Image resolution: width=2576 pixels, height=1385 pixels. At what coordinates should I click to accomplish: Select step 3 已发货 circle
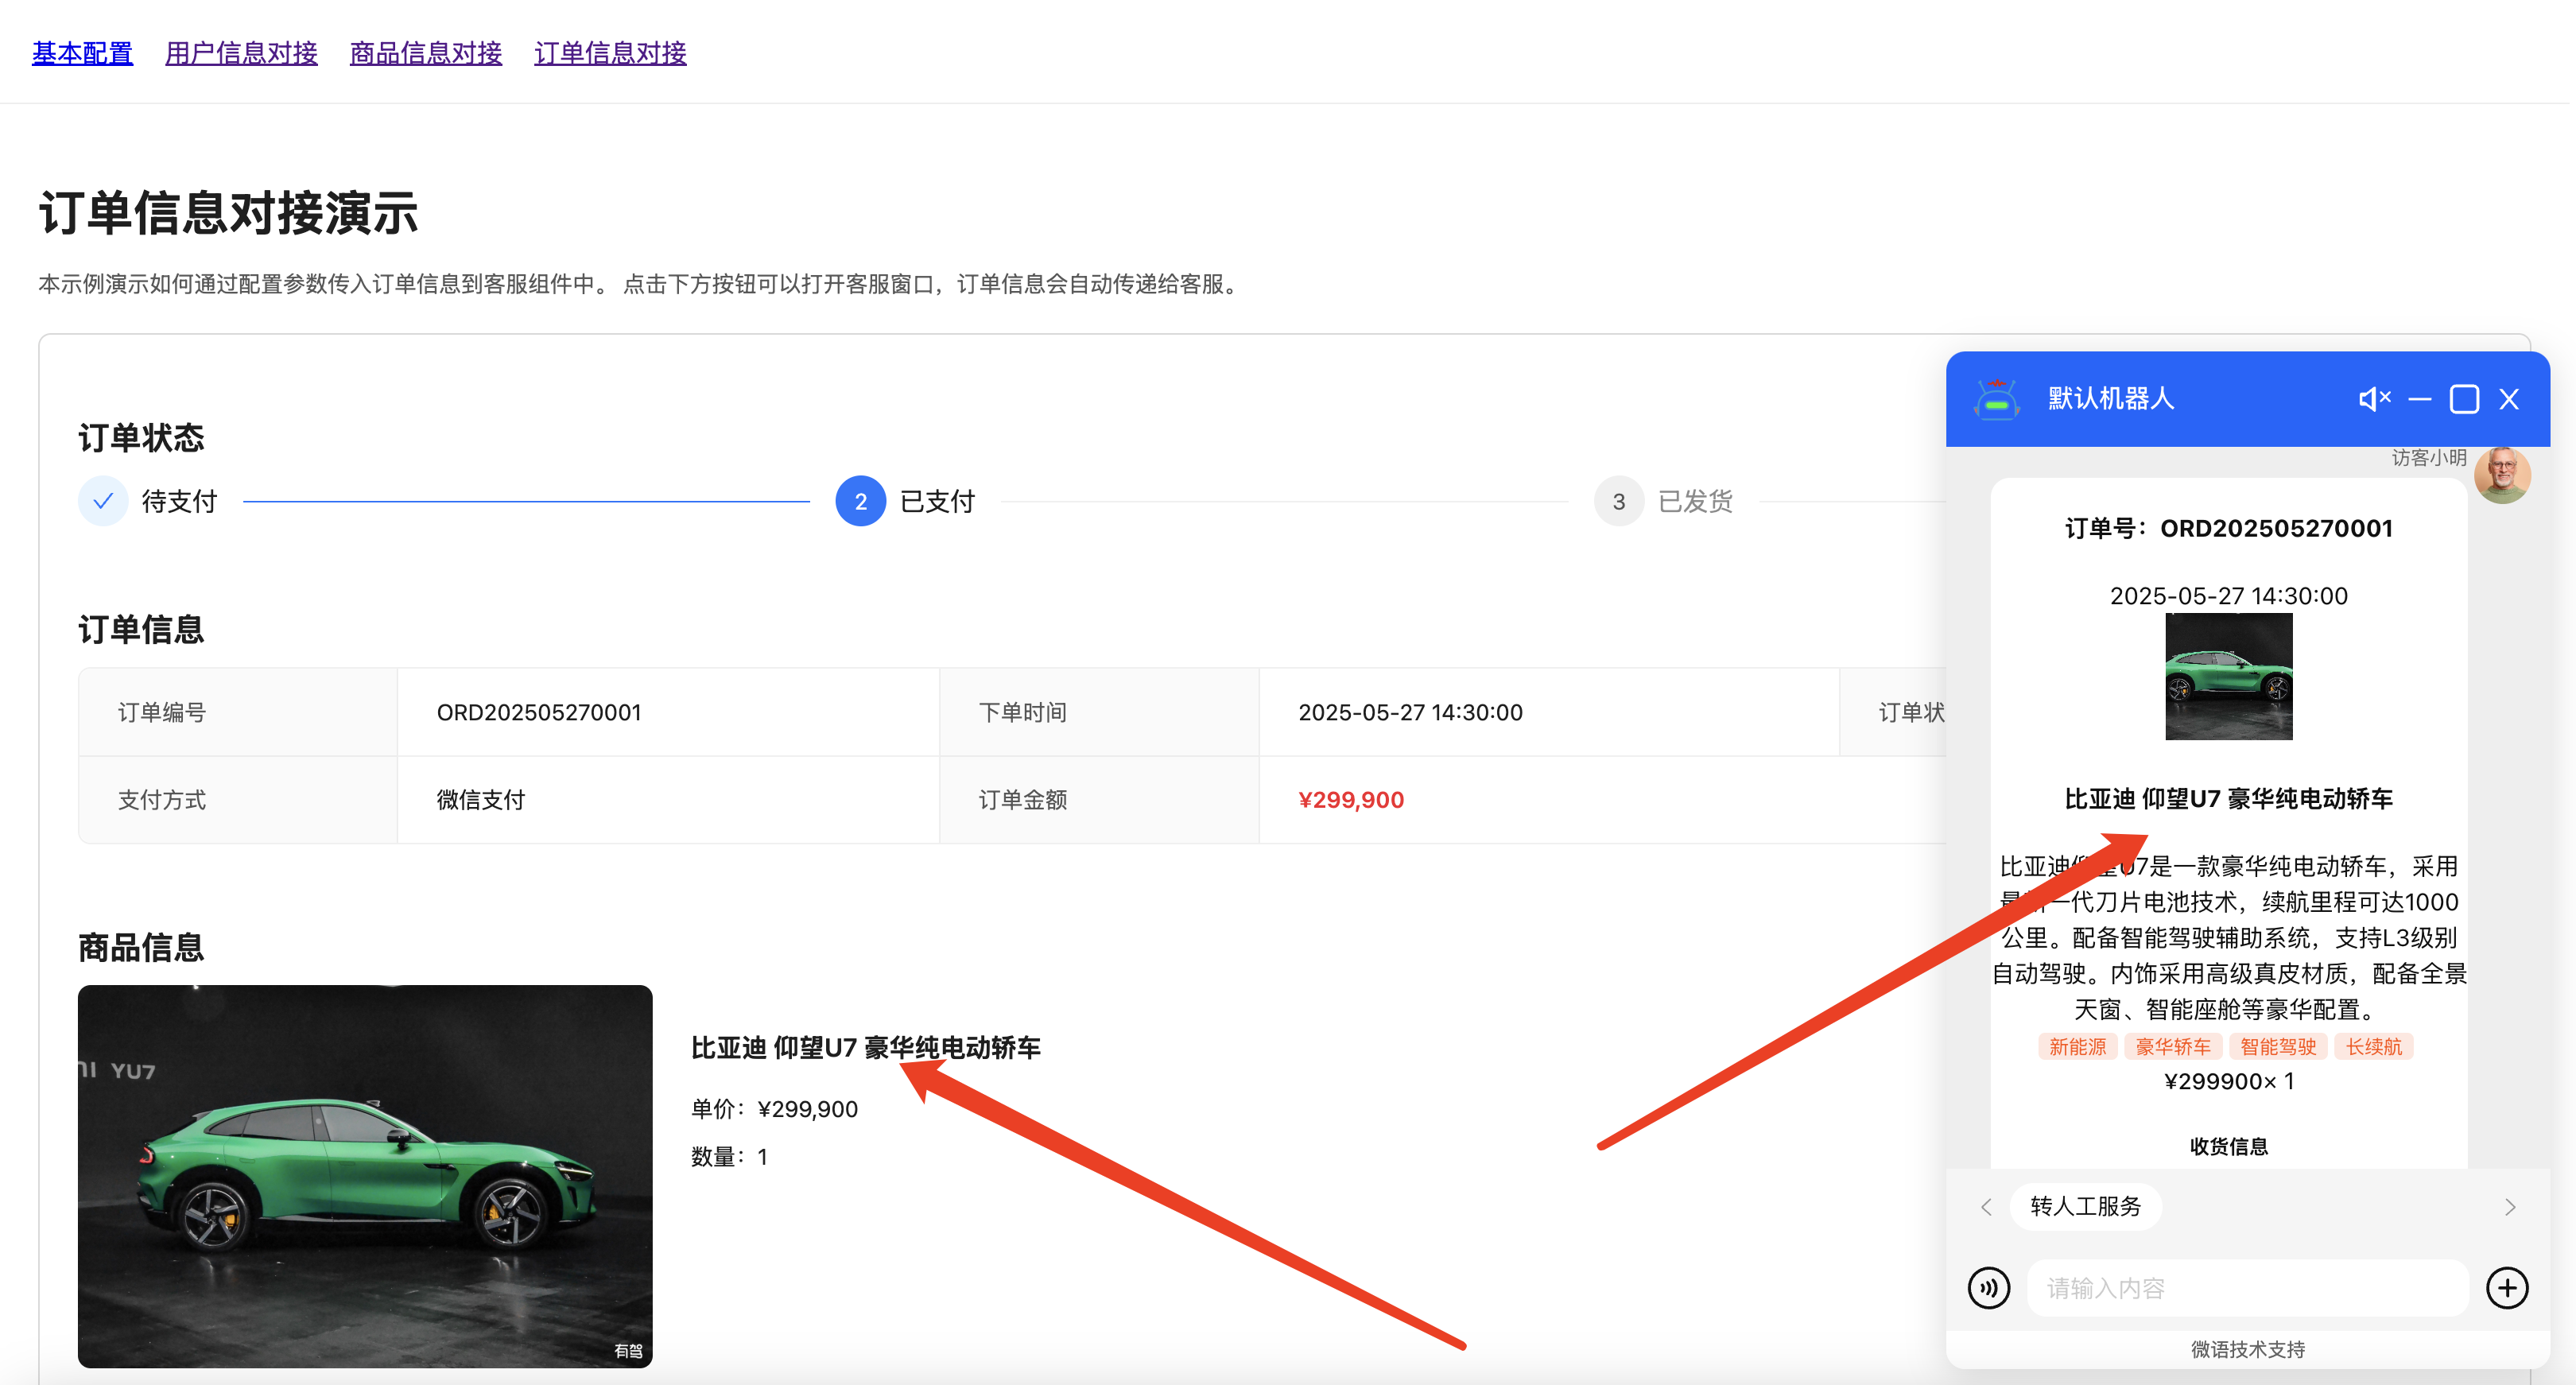[x=1619, y=501]
